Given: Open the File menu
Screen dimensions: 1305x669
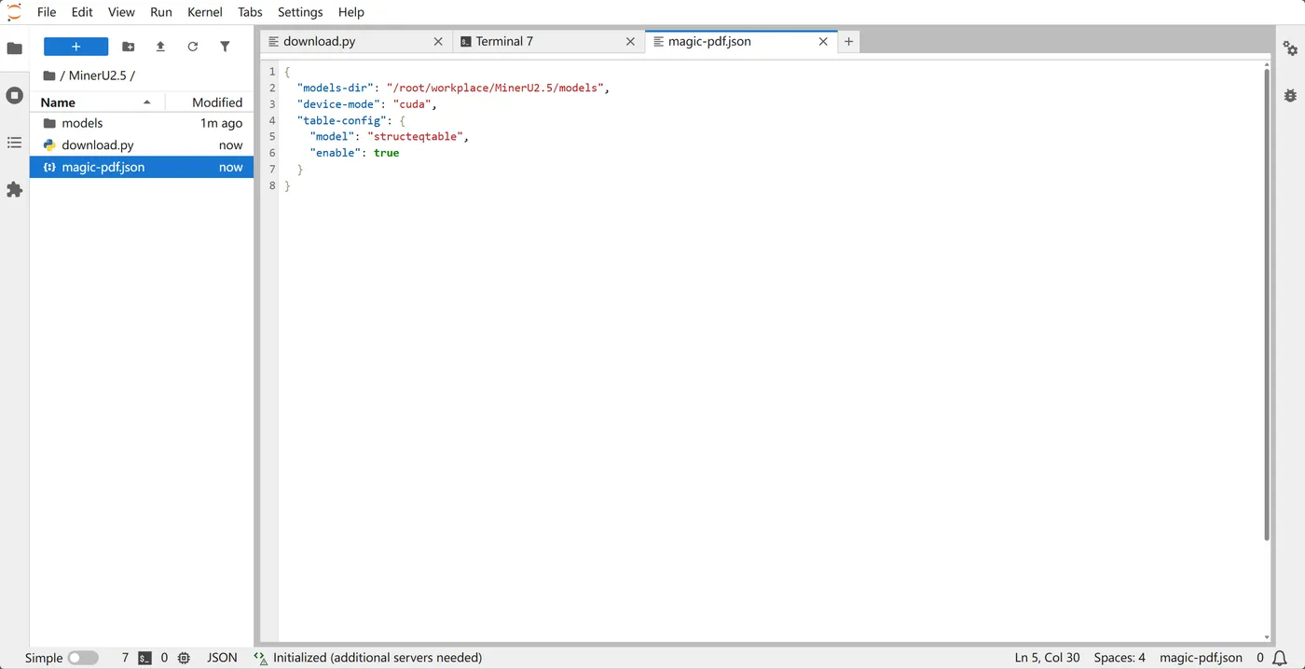Looking at the screenshot, I should point(47,12).
